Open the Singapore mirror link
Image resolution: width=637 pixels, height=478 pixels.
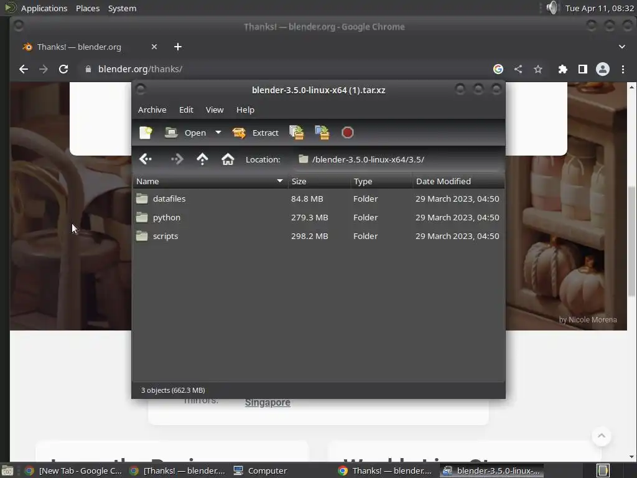coord(267,403)
